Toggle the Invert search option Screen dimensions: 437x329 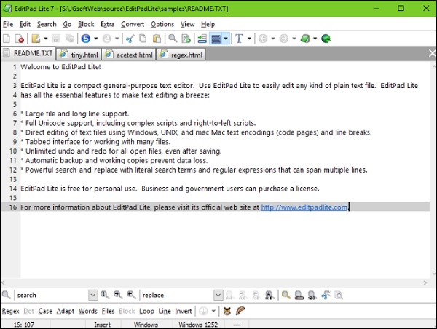pyautogui.click(x=184, y=311)
